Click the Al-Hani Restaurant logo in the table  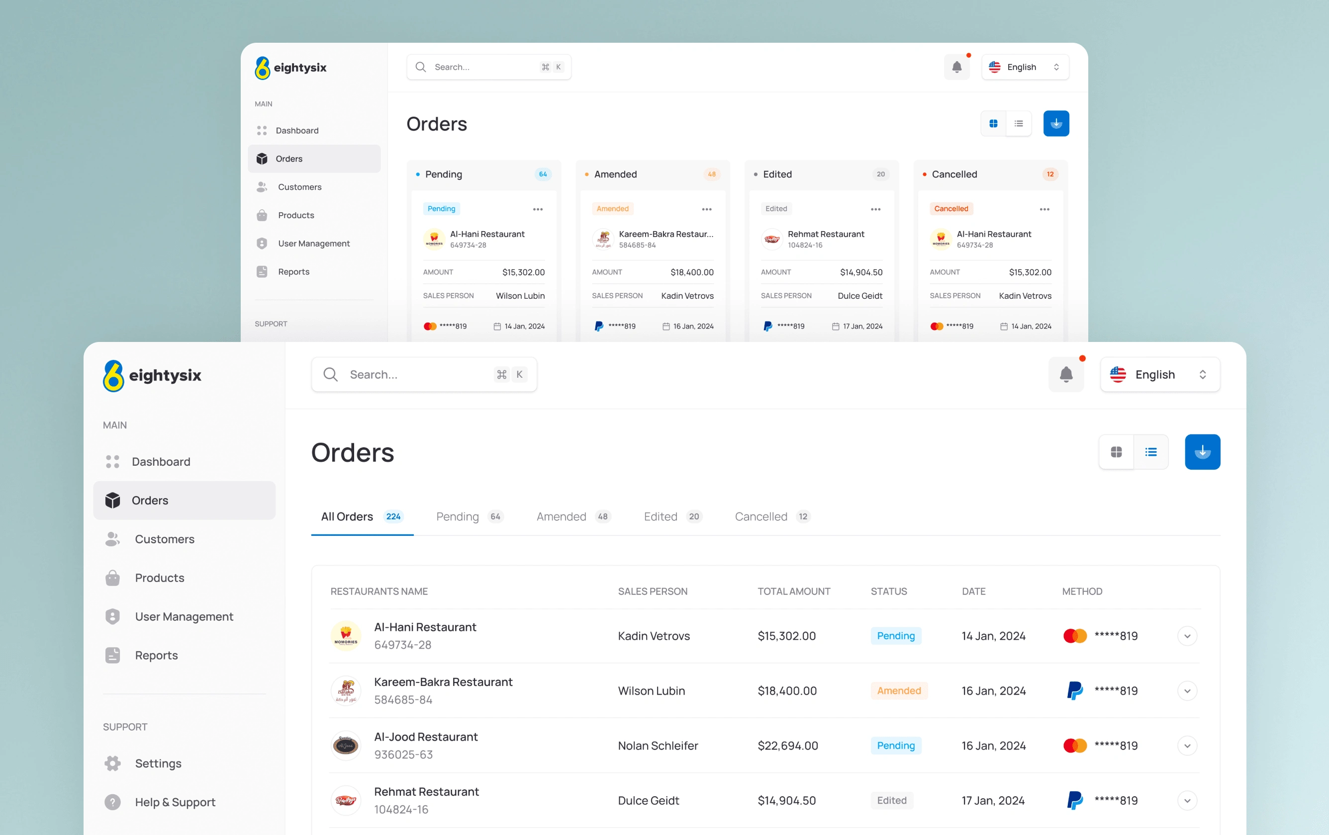click(346, 636)
